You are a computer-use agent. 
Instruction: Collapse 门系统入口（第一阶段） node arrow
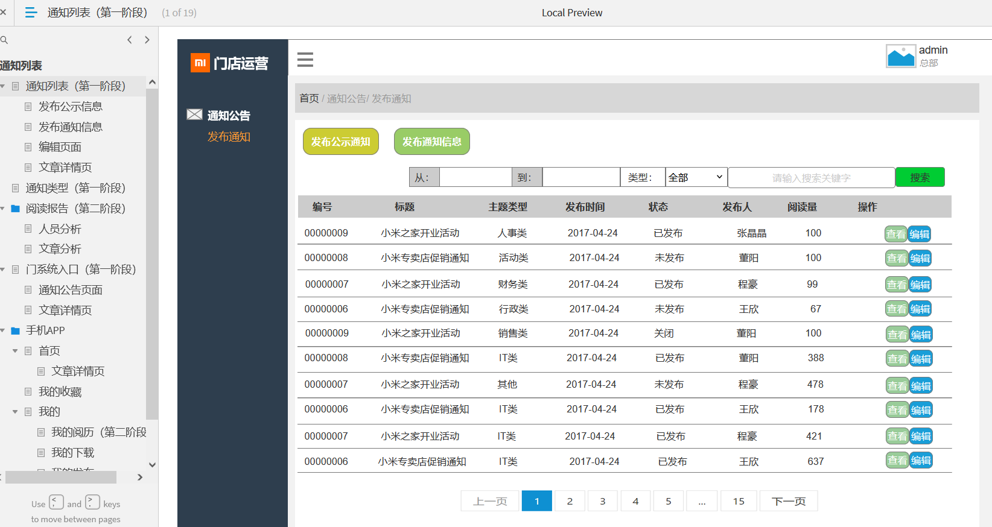coord(3,270)
